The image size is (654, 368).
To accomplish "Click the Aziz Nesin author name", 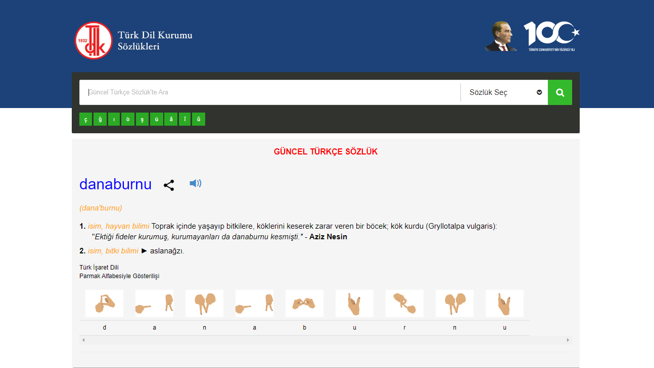I will click(x=328, y=236).
